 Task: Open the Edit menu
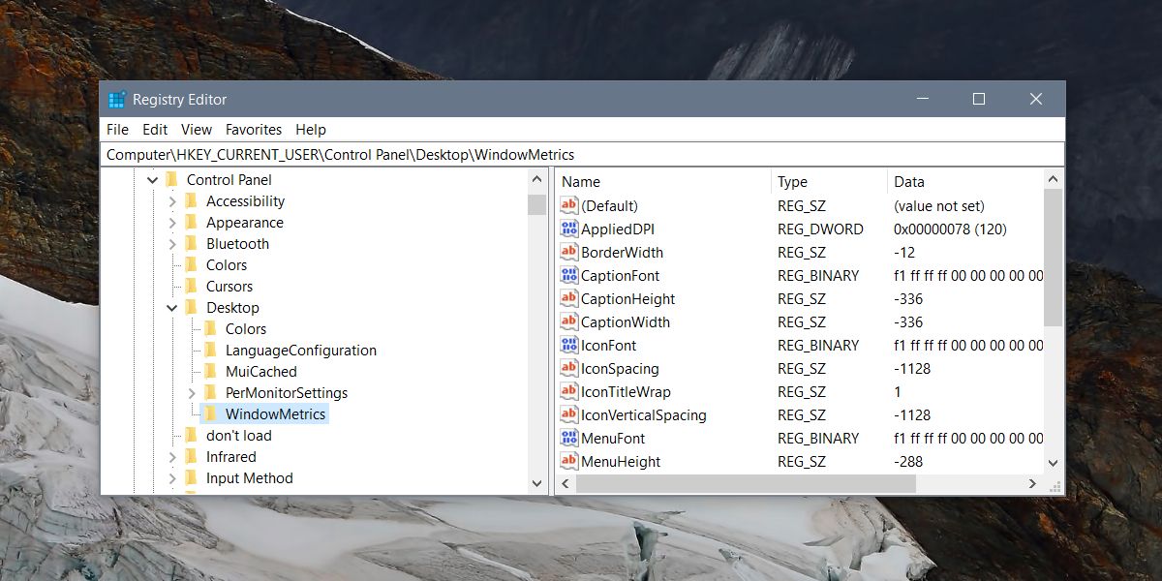click(x=155, y=129)
